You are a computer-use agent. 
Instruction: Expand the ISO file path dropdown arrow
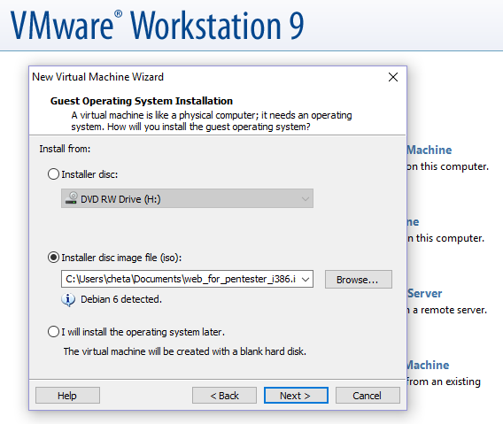[x=306, y=279]
